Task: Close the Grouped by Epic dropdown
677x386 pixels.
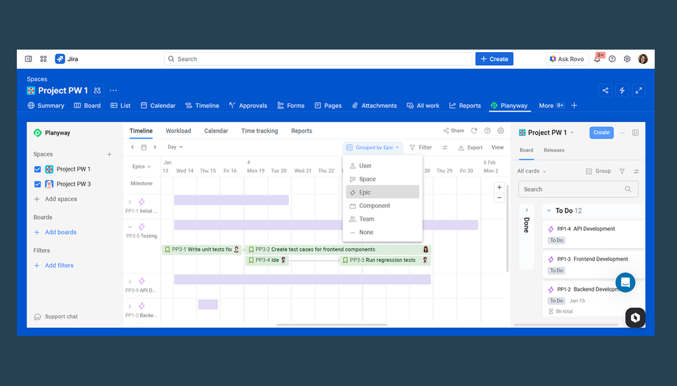Action: click(373, 148)
